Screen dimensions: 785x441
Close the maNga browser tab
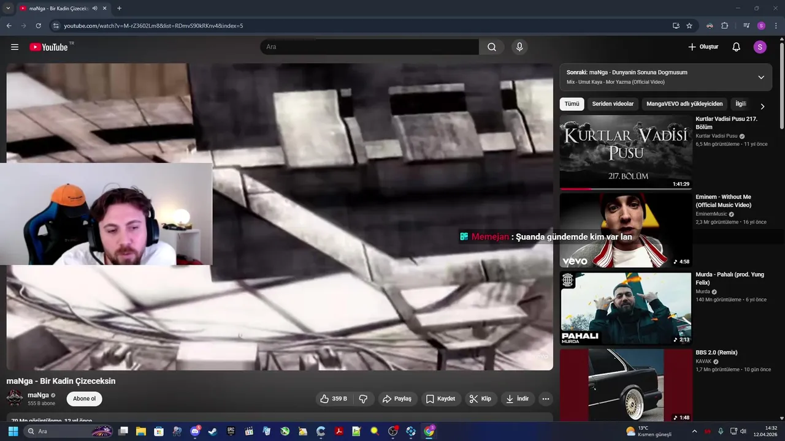[x=105, y=9]
